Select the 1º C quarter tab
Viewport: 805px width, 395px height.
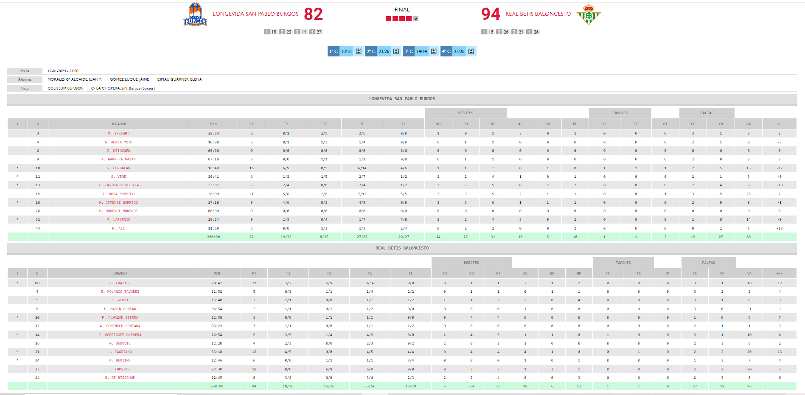click(334, 51)
